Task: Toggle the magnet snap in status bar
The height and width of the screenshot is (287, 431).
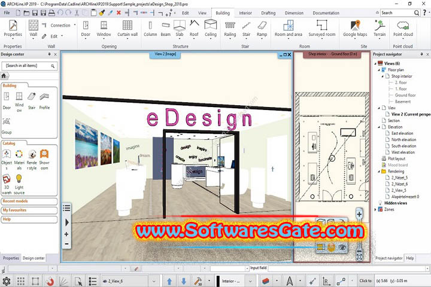Action: coord(50,281)
